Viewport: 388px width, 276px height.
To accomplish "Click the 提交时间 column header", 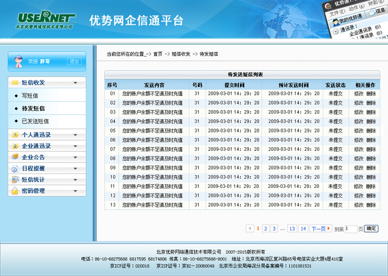I will pyautogui.click(x=234, y=85).
